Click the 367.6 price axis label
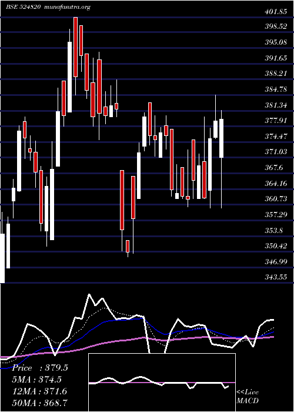 [274, 168]
